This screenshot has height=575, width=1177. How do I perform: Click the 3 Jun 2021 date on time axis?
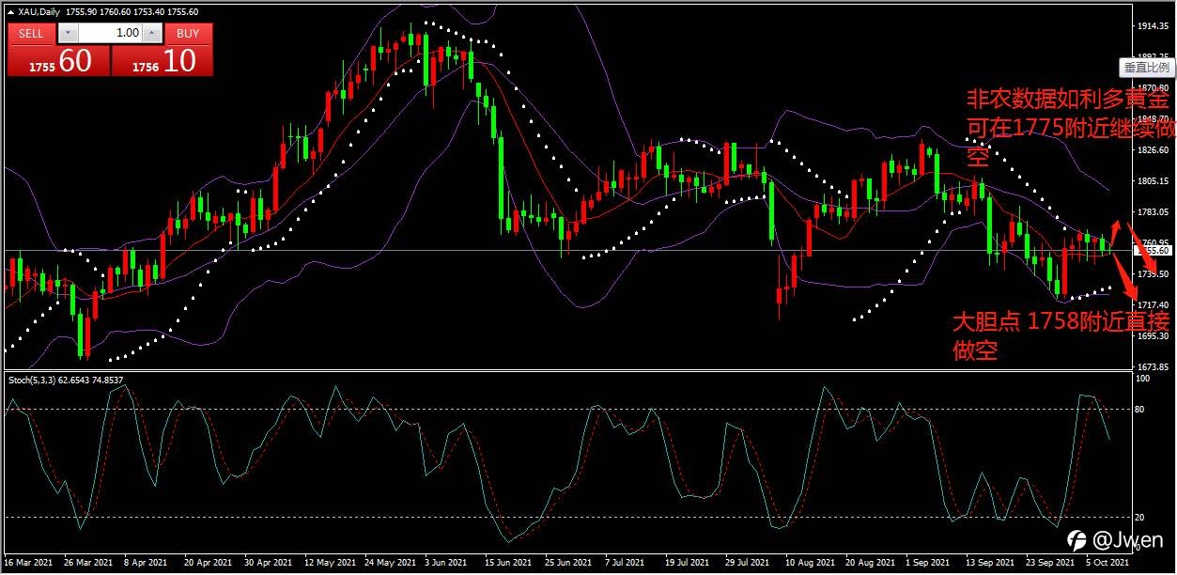coord(442,563)
